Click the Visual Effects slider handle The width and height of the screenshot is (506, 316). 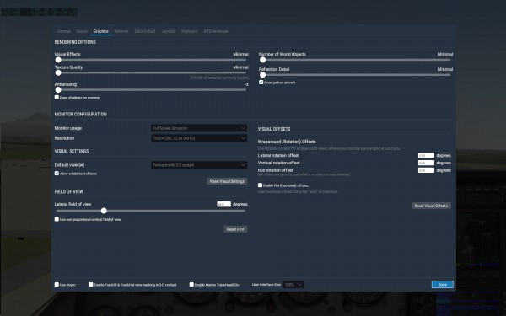tap(58, 60)
